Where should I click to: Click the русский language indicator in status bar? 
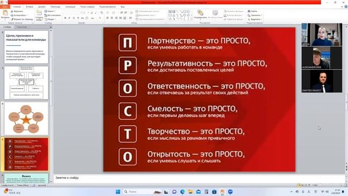coord(42,185)
